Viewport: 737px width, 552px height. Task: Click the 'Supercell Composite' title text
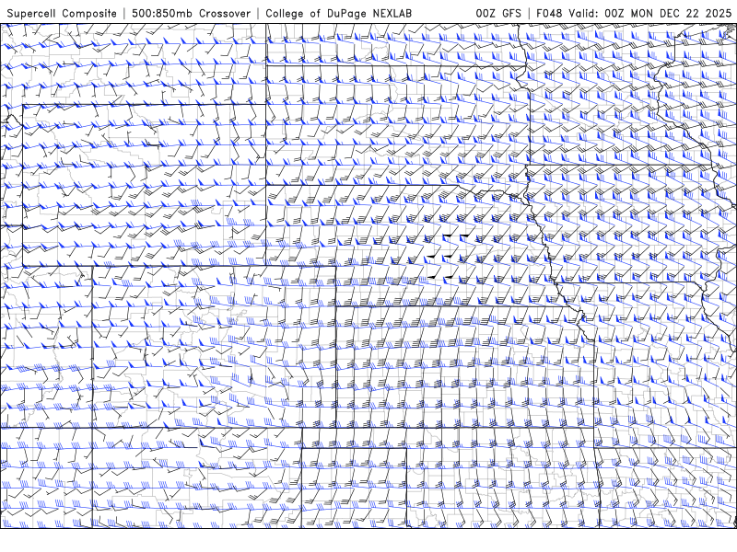point(62,14)
